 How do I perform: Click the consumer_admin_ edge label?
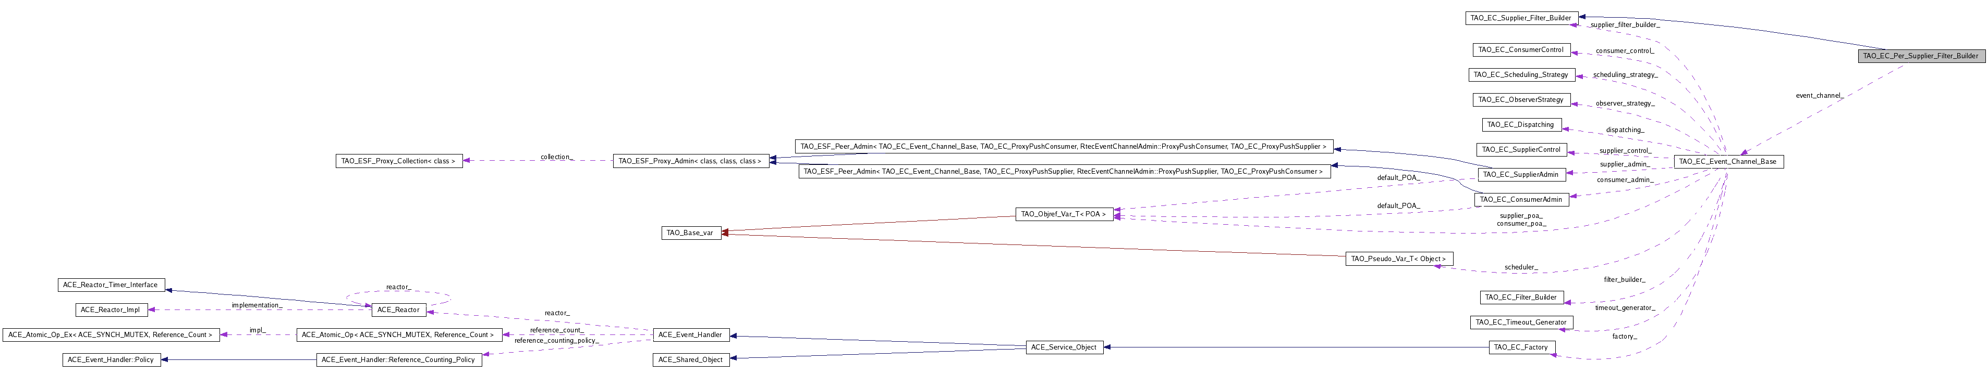pyautogui.click(x=1625, y=179)
